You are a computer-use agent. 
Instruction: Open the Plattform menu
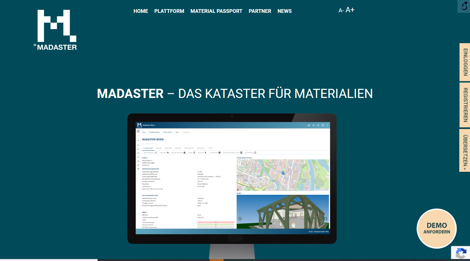tap(169, 11)
